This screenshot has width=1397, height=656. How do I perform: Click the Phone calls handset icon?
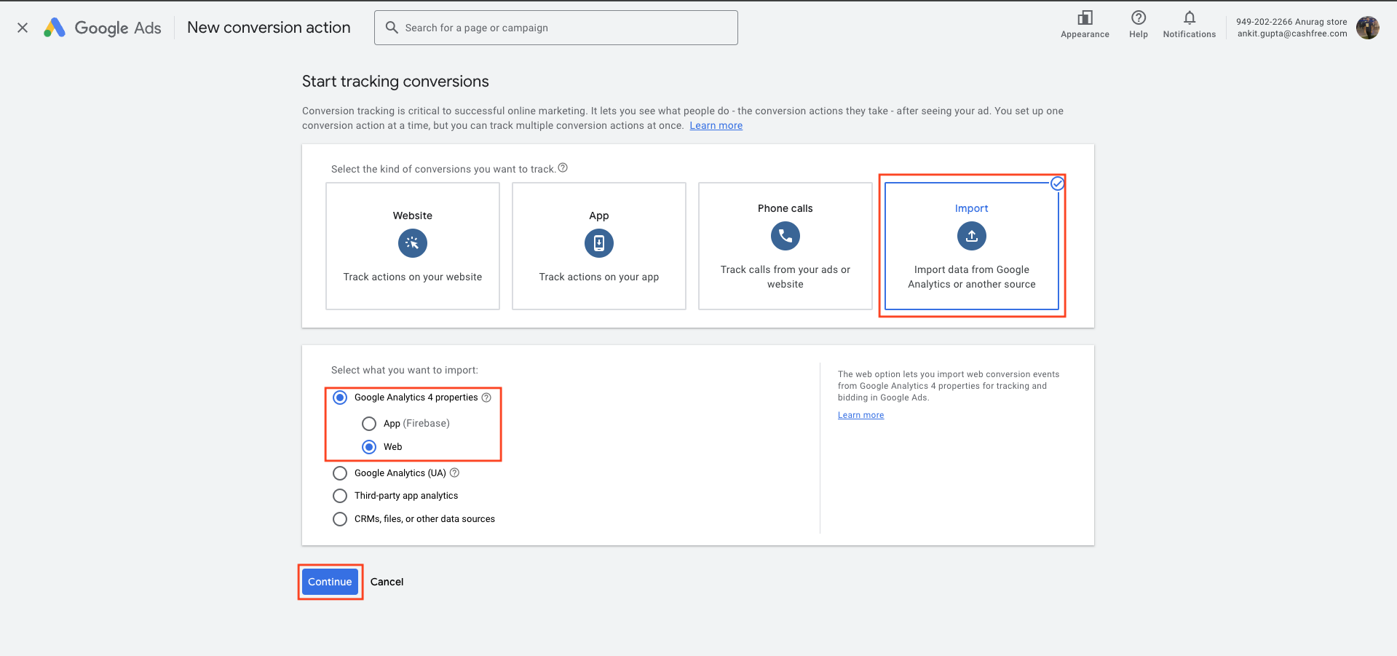(x=785, y=236)
